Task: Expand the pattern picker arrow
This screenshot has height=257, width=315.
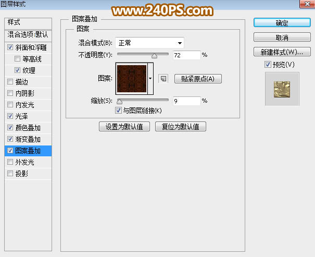Action: [x=150, y=78]
